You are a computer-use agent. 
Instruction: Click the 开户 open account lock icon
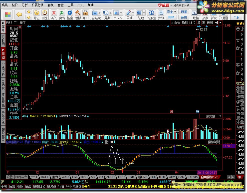point(85,15)
